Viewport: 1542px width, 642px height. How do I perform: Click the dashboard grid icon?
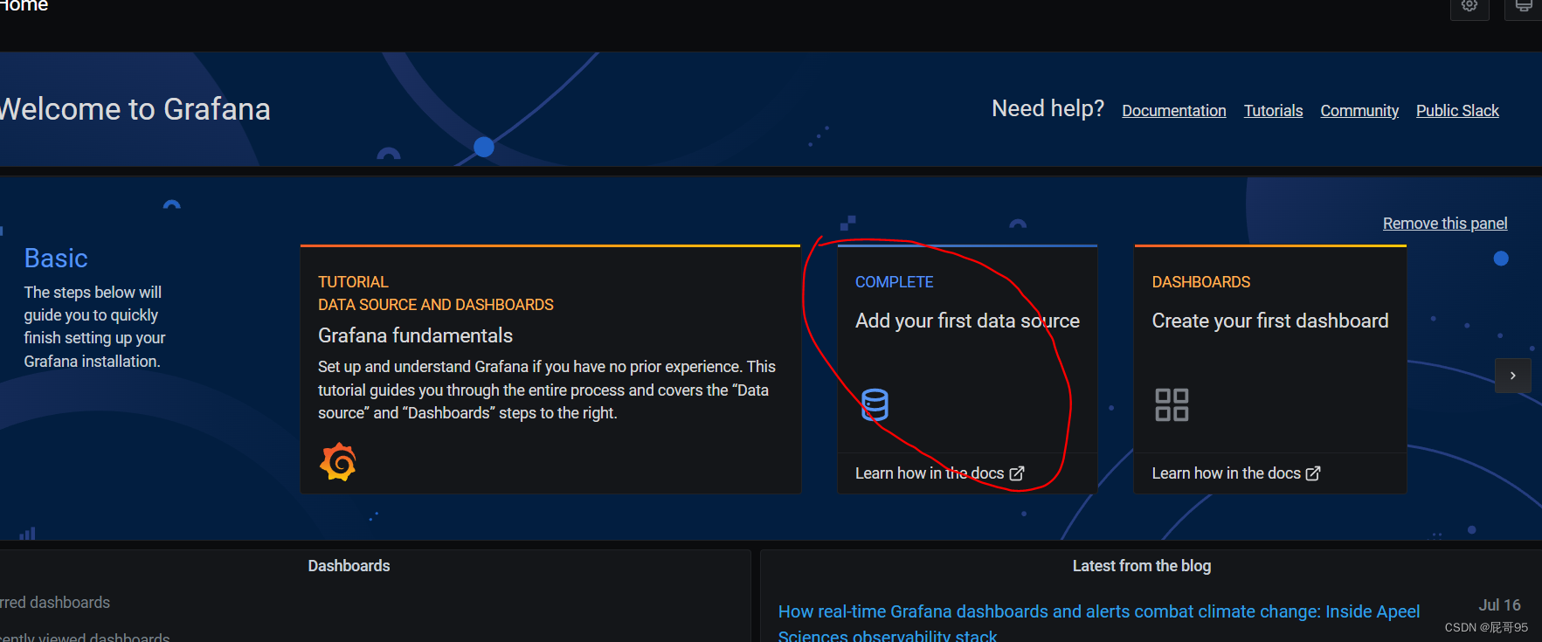pos(1172,404)
